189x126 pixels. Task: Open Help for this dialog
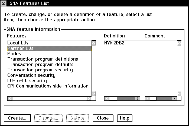tap(125, 118)
